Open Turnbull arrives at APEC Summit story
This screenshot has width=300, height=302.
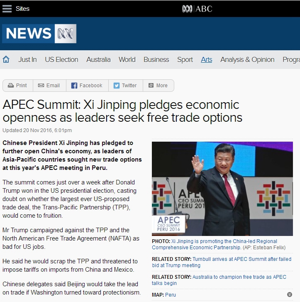[x=241, y=259]
